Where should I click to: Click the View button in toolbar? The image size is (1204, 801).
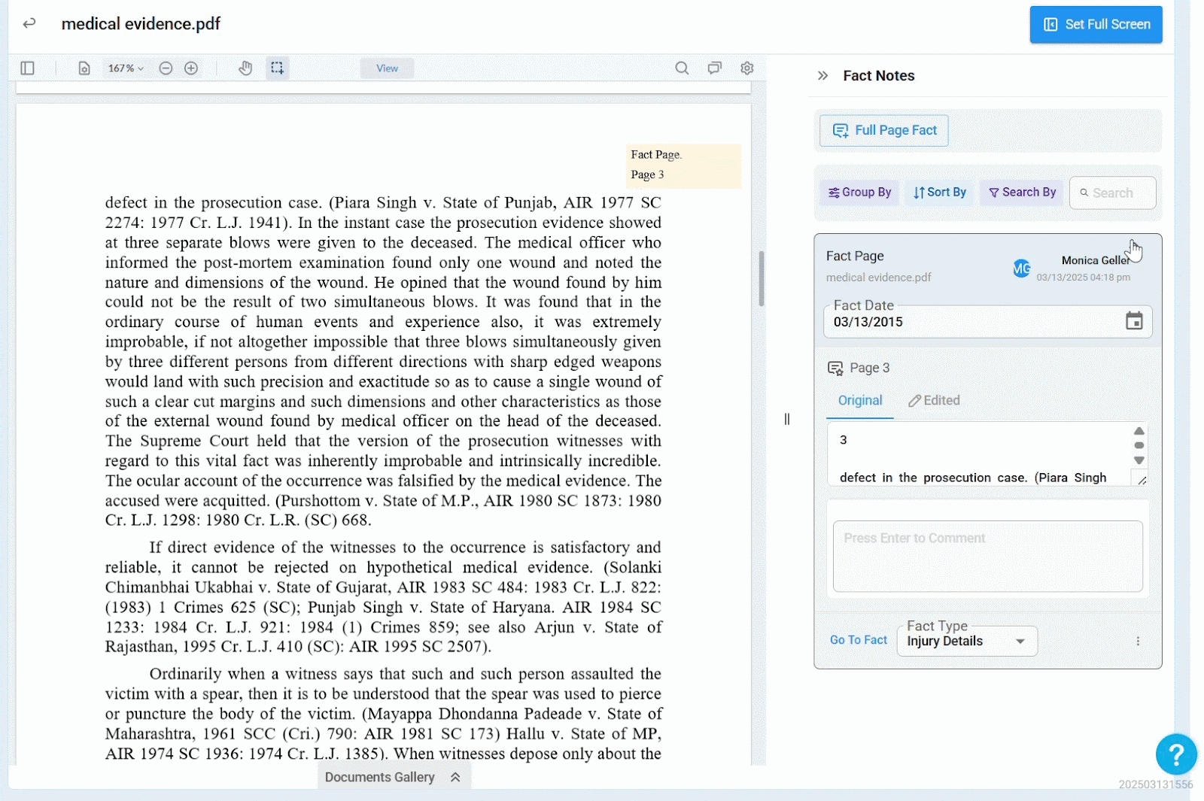tap(387, 68)
